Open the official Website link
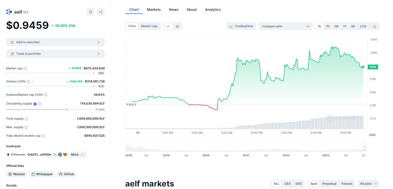The height and width of the screenshot is (189, 393). pyautogui.click(x=17, y=174)
